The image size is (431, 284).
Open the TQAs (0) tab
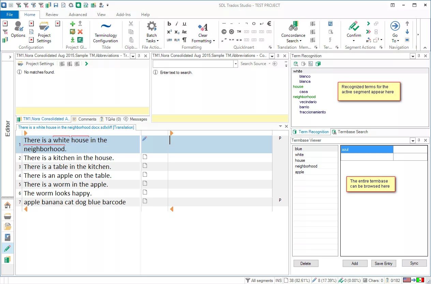pos(110,119)
